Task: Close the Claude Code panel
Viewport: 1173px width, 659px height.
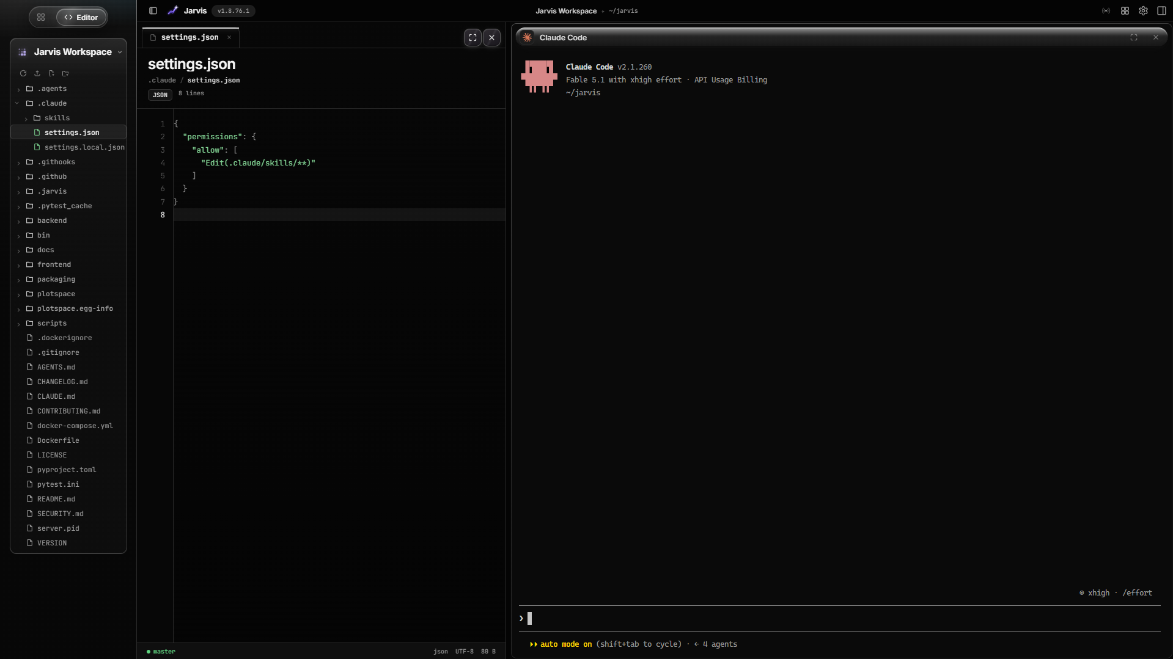Action: click(1156, 37)
